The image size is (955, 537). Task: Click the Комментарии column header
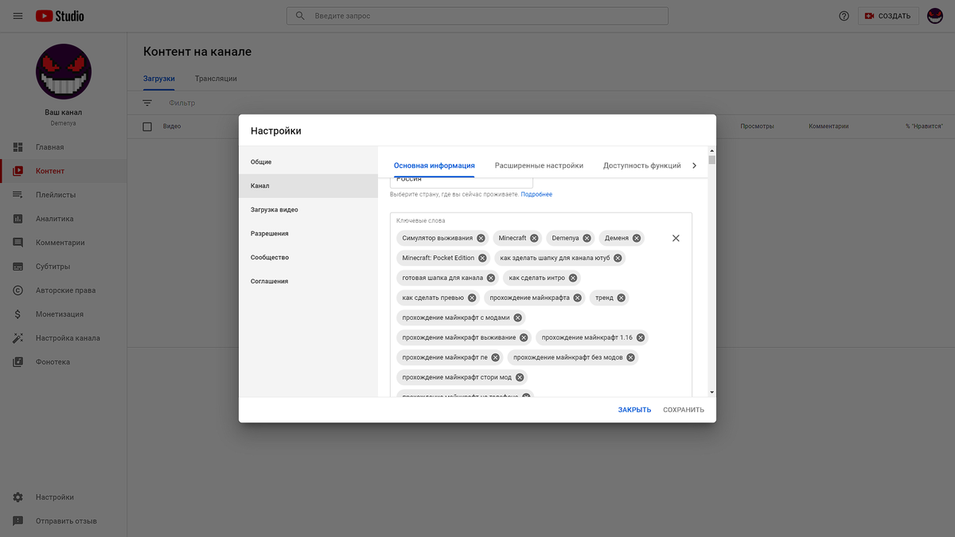(x=828, y=126)
